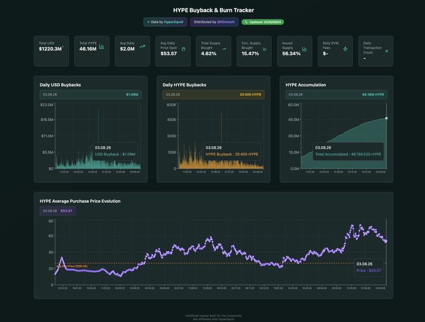Select the Avg Daily Price Spot $53.57 value

coord(169,54)
